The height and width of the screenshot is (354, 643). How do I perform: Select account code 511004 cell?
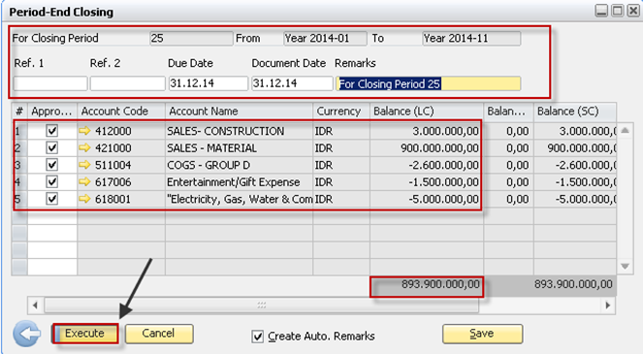tap(121, 165)
